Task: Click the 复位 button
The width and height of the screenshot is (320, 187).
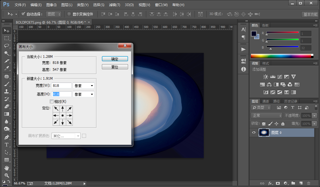Action: click(x=115, y=67)
